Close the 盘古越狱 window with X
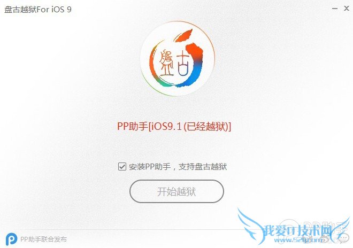The height and width of the screenshot is (248, 353). tap(347, 9)
